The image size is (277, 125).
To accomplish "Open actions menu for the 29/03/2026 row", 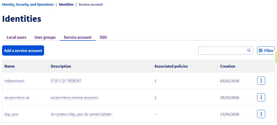I will coord(261,97).
